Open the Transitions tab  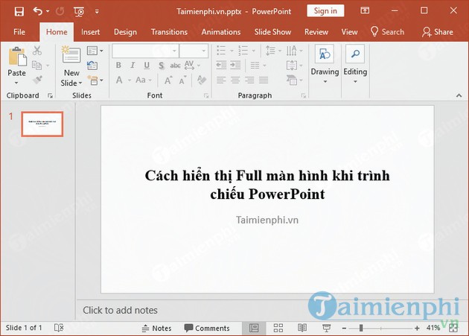(169, 32)
